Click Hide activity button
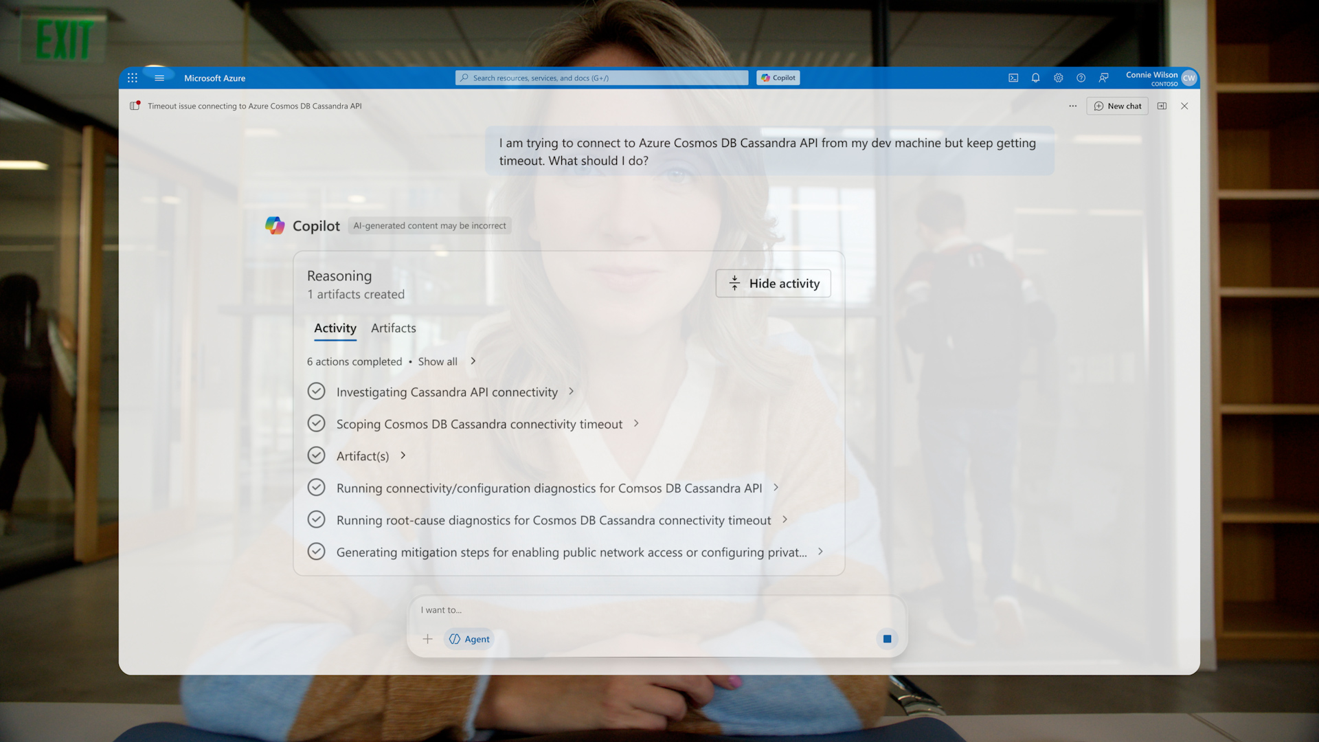1319x742 pixels. [773, 283]
